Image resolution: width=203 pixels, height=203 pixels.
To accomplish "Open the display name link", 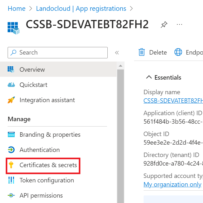I will coord(173,101).
